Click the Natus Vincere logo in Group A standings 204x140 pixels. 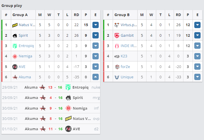pyautogui.click(x=15, y=25)
